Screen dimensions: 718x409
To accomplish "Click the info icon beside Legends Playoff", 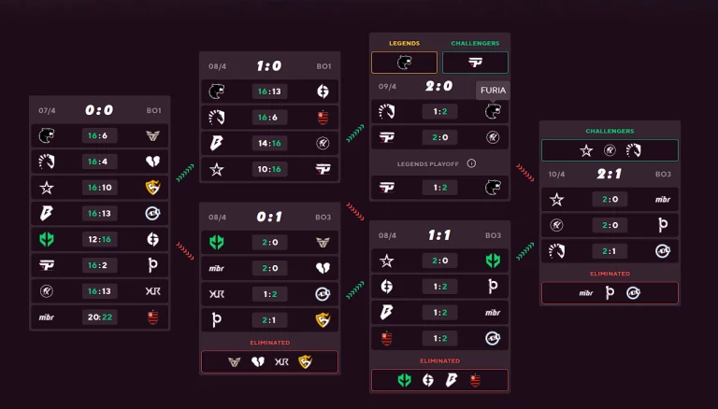I will coord(471,163).
